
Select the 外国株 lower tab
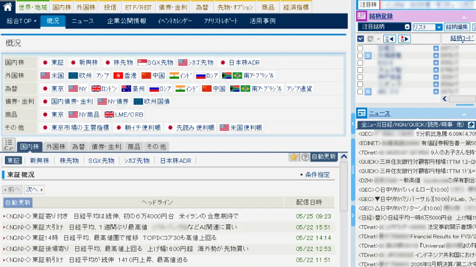(56, 147)
